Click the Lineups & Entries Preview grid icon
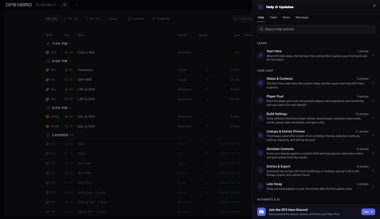The image size is (380, 219). coord(260,135)
